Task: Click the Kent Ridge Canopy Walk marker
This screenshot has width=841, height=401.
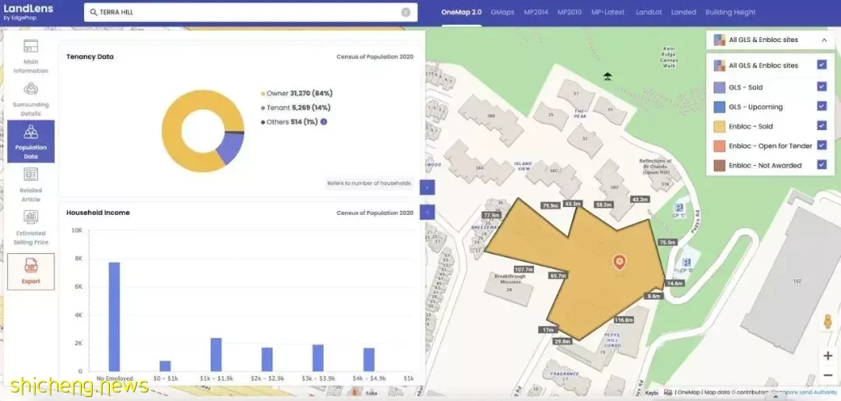Action: pos(607,76)
